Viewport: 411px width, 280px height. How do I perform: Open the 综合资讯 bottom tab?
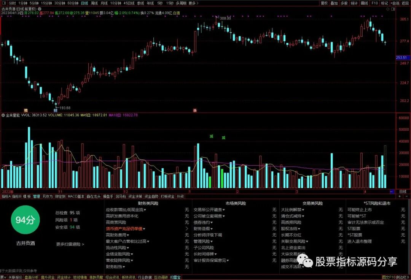click(112, 277)
